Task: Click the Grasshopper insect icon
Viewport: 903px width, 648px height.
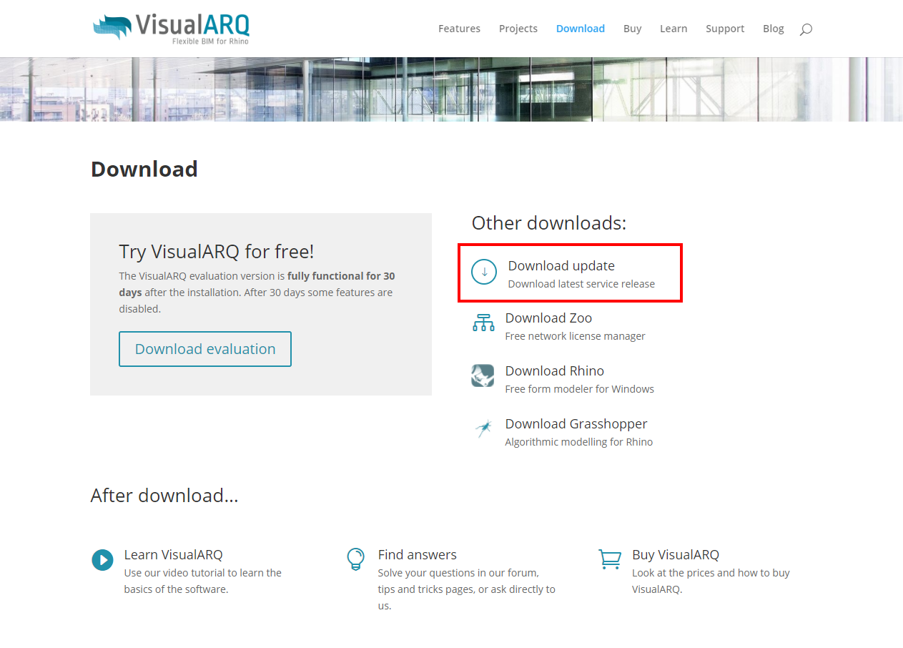Action: pos(483,428)
